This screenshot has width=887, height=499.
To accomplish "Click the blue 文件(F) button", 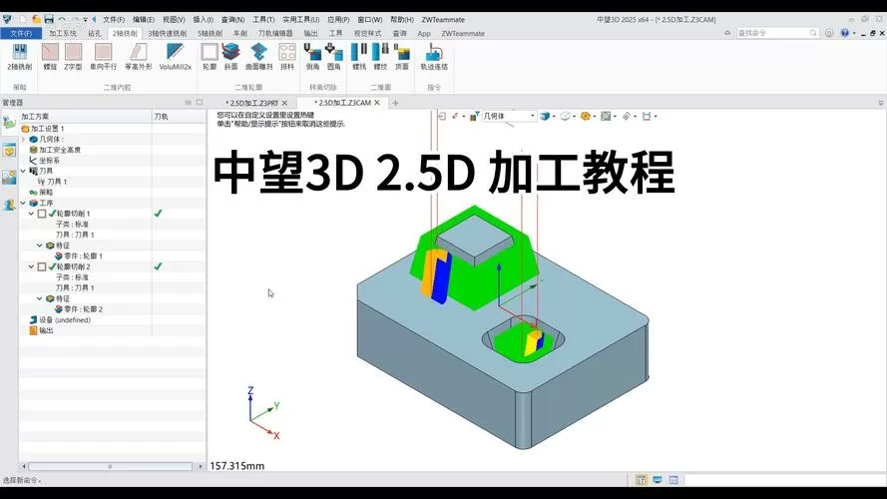I will 21,33.
